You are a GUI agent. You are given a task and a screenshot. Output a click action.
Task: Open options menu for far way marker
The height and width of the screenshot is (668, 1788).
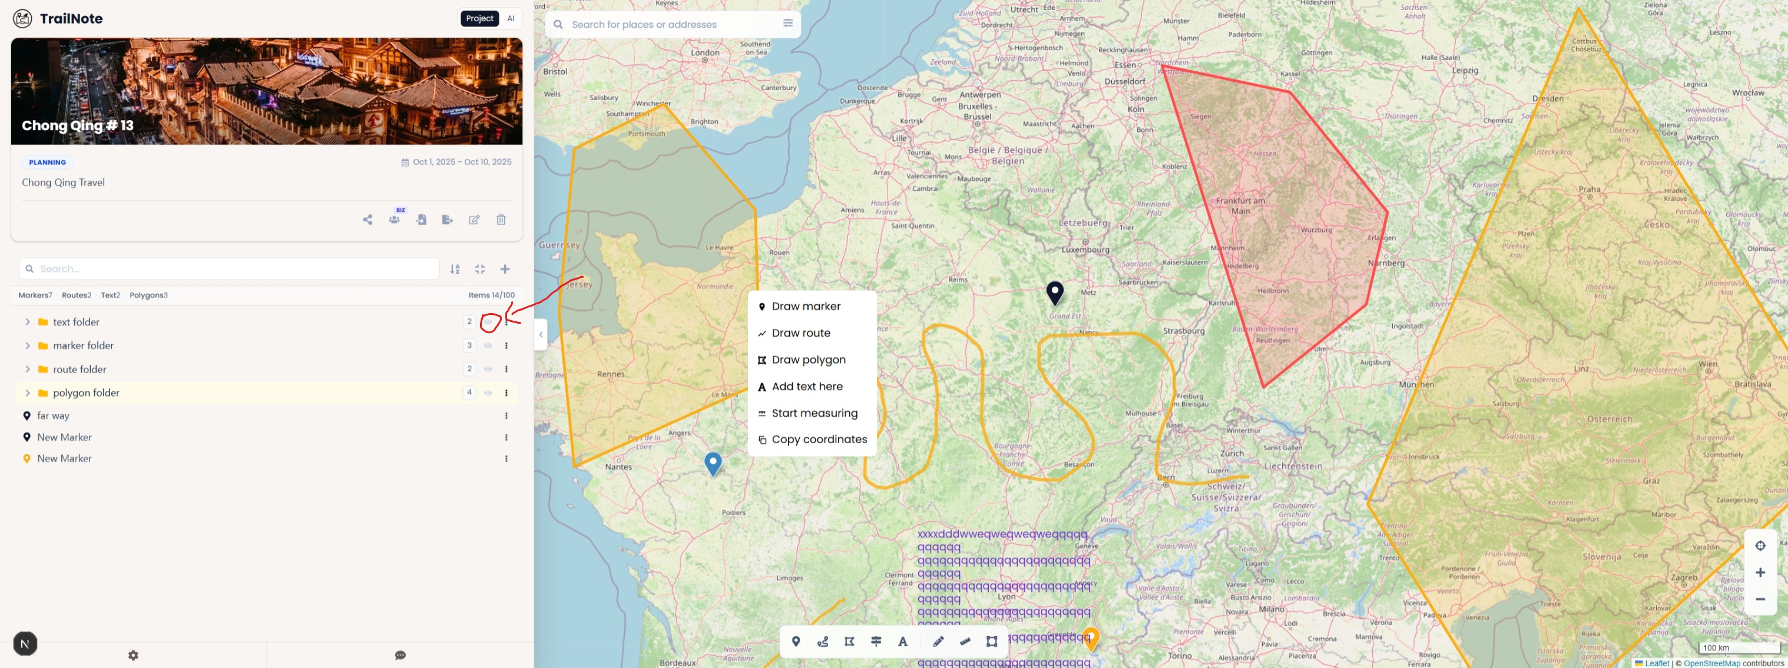click(x=506, y=416)
